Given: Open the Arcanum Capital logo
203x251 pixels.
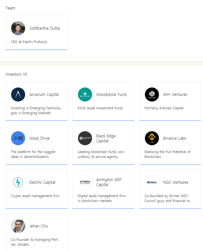Looking at the screenshot, I should (18, 94).
